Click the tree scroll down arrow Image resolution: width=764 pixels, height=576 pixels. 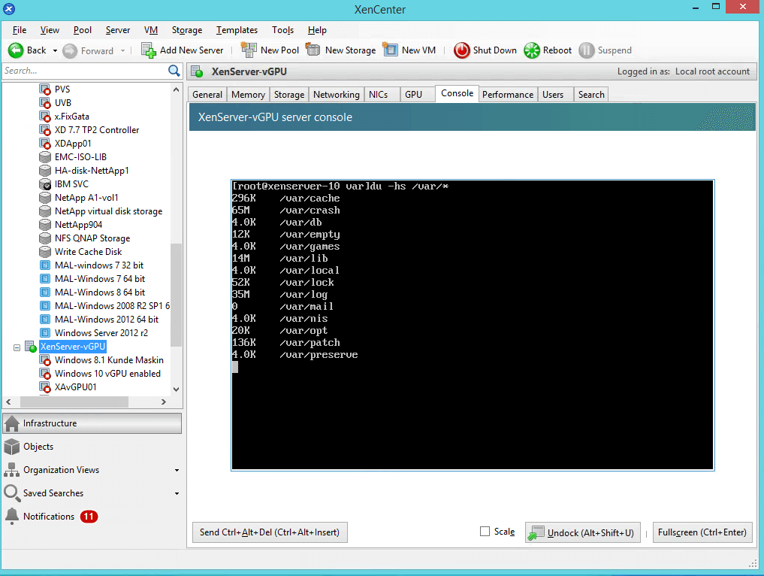(176, 390)
